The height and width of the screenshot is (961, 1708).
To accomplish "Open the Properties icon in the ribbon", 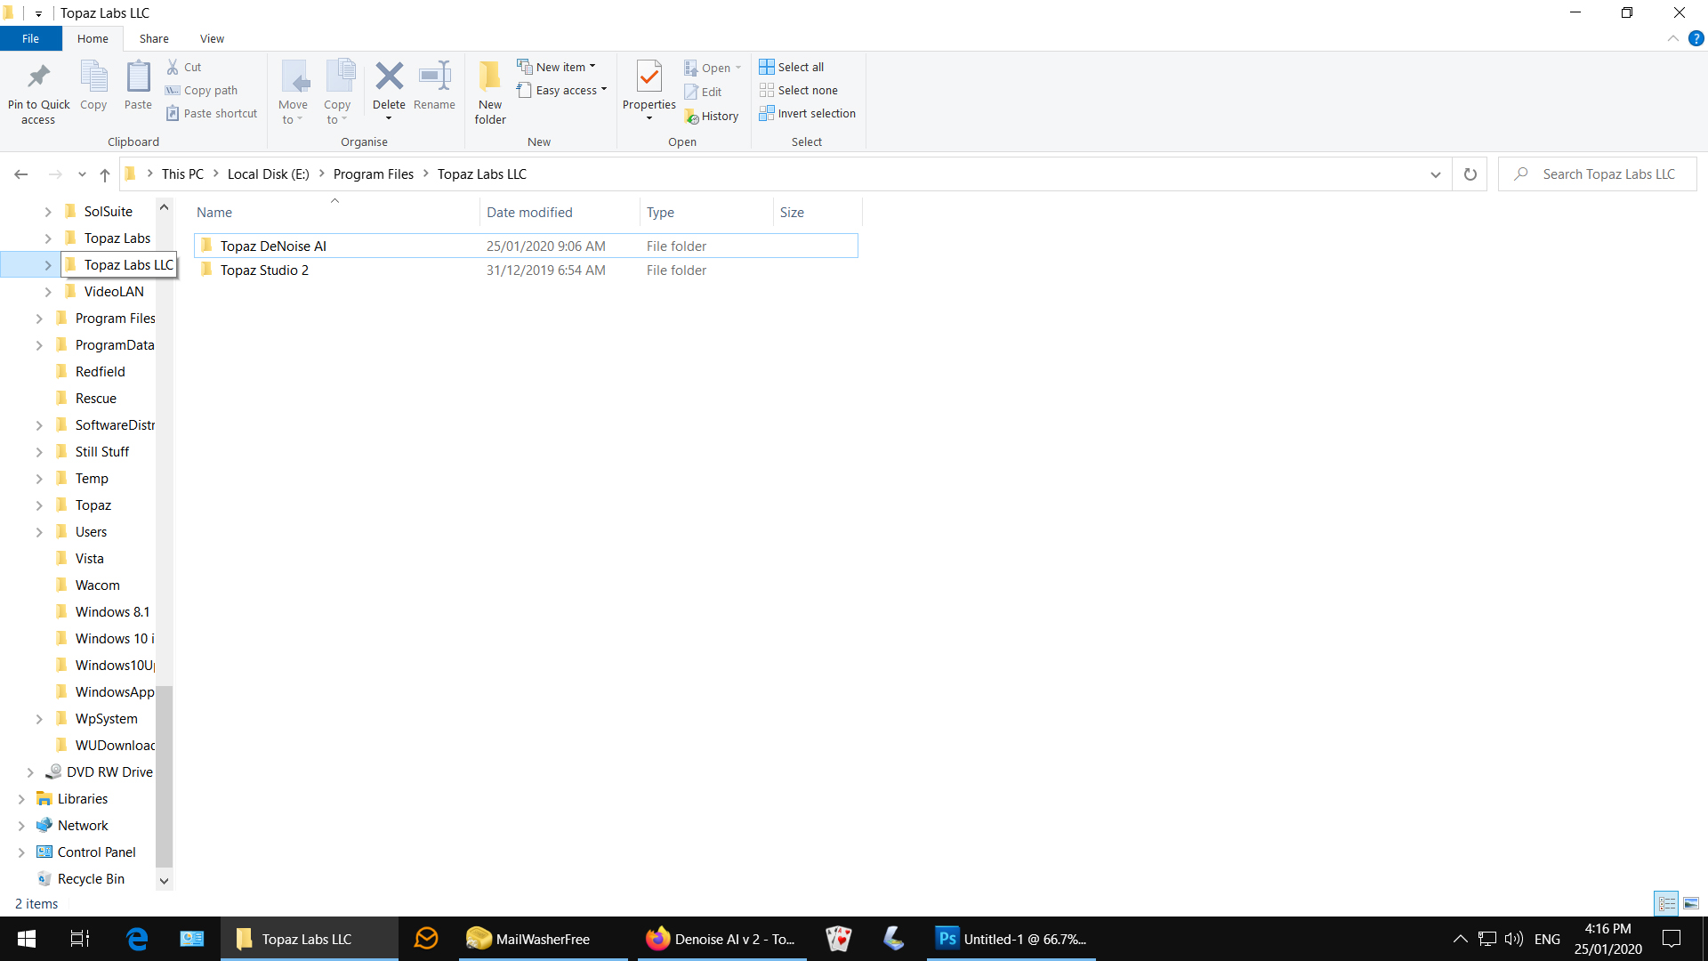I will pos(649,77).
